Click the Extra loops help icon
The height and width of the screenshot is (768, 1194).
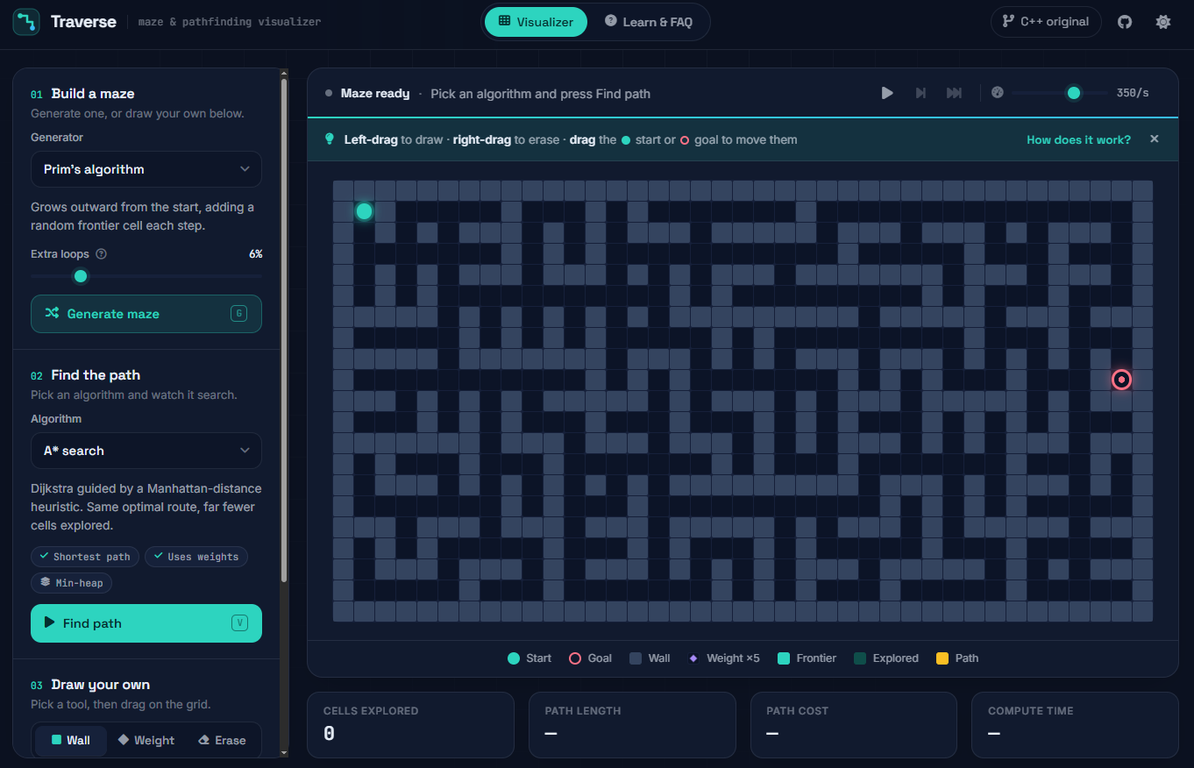[101, 254]
